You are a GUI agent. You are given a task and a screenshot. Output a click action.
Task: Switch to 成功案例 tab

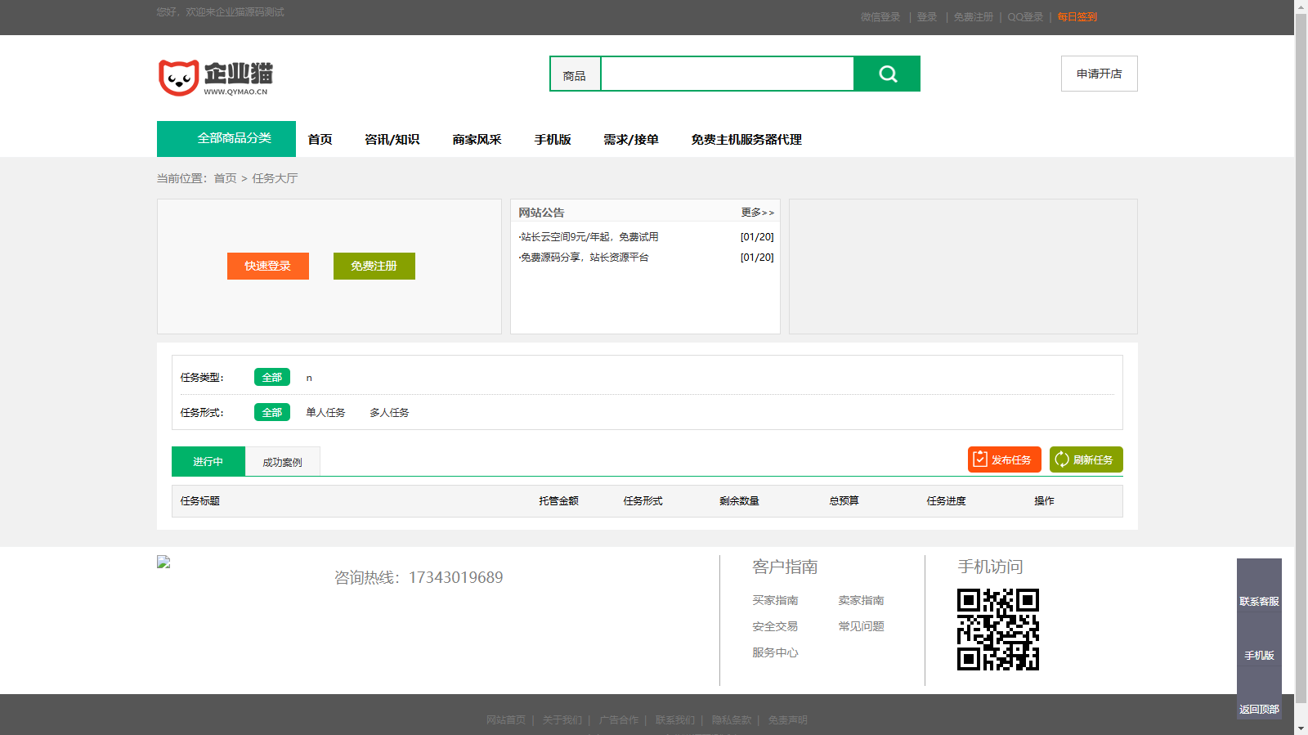[x=282, y=462]
